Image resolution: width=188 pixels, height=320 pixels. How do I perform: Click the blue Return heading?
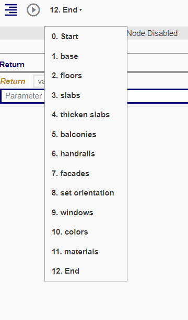pyautogui.click(x=13, y=65)
